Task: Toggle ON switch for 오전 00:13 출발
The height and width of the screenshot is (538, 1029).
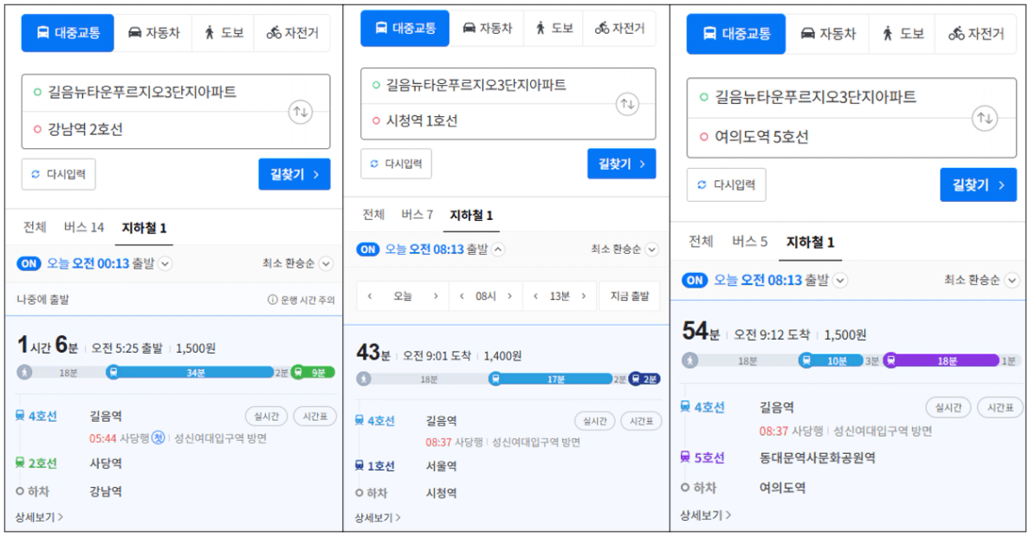Action: (29, 263)
